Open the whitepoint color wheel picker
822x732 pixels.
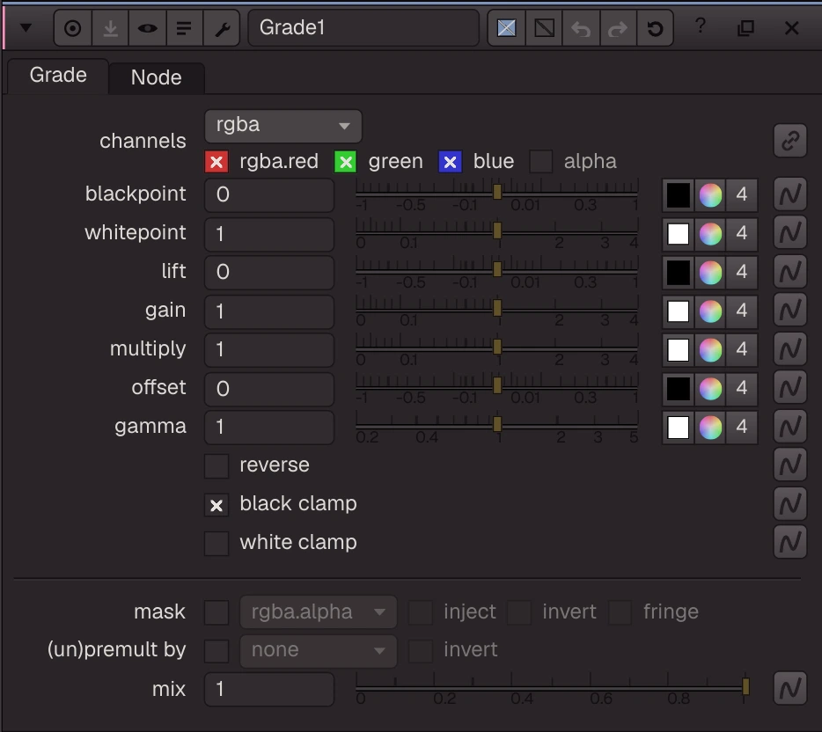click(x=710, y=234)
